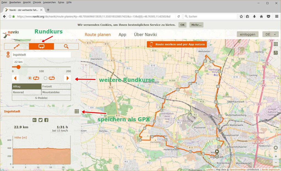Image resolution: width=281 pixels, height=171 pixels.
Task: Open the search tab with magnifier icon
Action: coord(66,46)
